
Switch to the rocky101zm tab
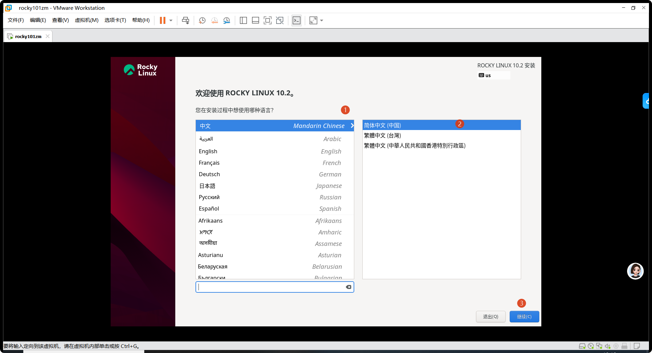tap(28, 36)
